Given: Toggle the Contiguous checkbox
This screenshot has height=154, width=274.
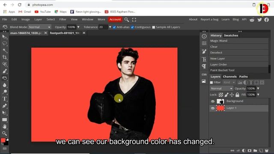Looking at the screenshot, I should [132, 27].
